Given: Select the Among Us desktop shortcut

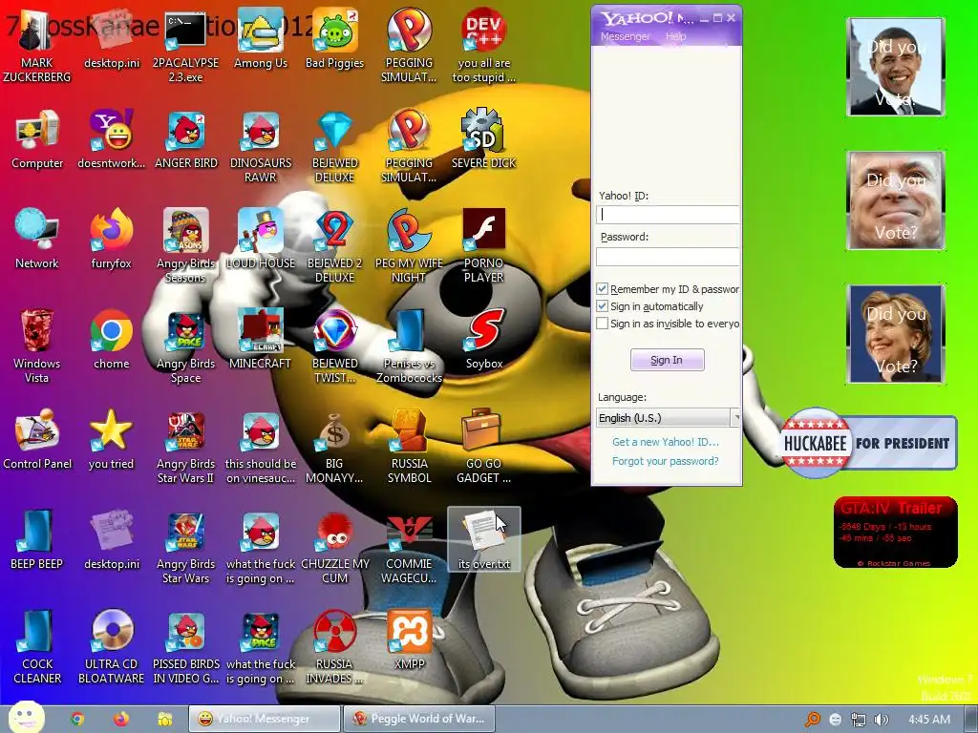Looking at the screenshot, I should (x=260, y=38).
